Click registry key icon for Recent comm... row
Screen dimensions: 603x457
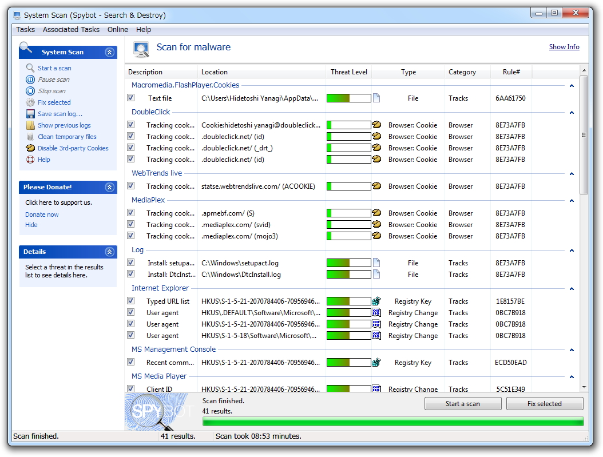click(376, 362)
